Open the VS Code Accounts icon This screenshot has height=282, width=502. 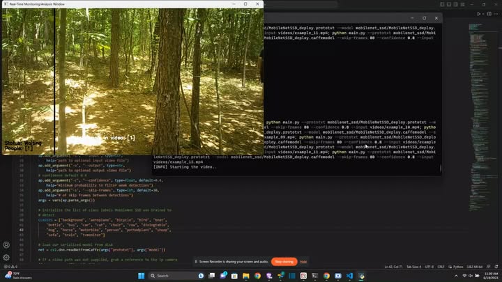(x=6, y=245)
